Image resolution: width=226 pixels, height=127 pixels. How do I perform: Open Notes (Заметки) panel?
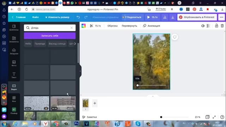89,117
